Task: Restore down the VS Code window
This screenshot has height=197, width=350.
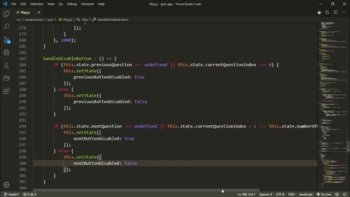Action: click(332, 4)
